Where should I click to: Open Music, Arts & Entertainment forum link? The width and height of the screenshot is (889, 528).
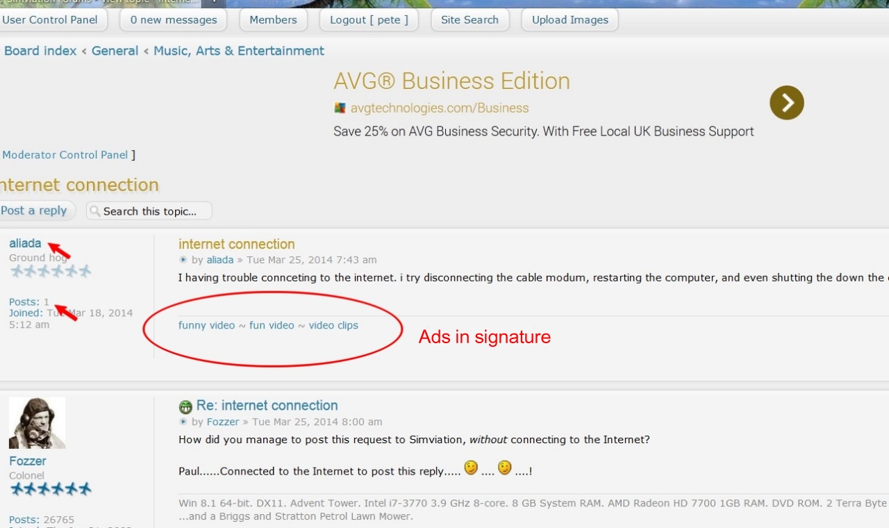(239, 51)
